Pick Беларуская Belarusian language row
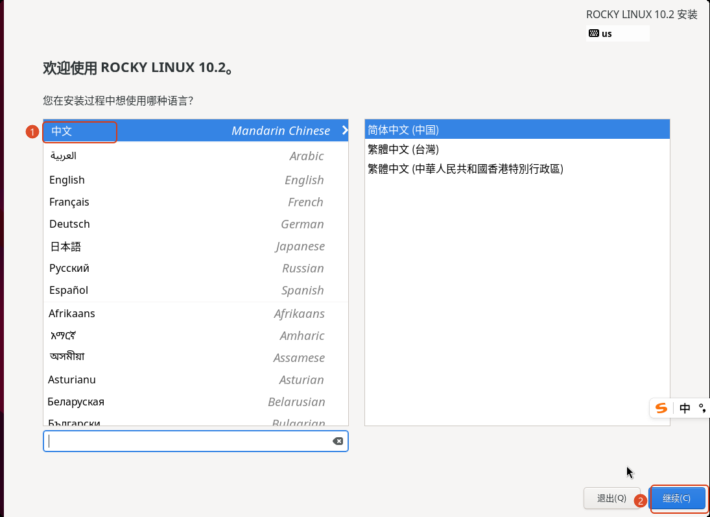 click(196, 402)
